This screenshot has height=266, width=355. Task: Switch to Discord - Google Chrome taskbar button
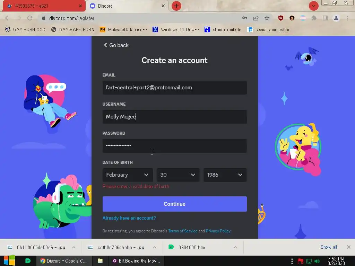pyautogui.click(x=64, y=261)
